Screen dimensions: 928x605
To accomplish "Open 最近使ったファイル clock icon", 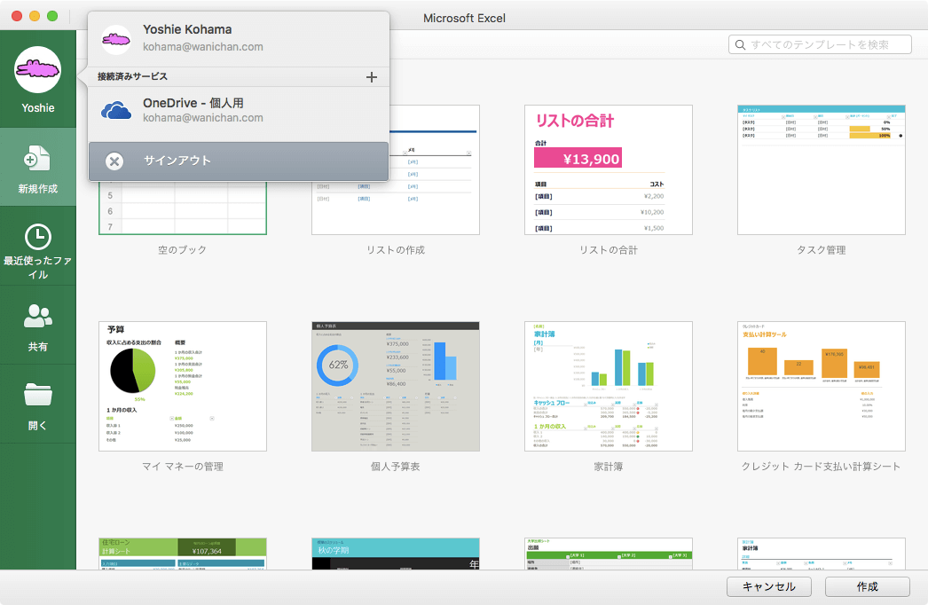I will [x=38, y=237].
